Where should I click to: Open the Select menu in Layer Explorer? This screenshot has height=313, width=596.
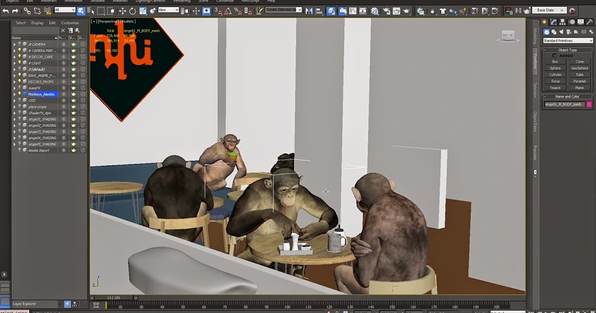click(21, 23)
